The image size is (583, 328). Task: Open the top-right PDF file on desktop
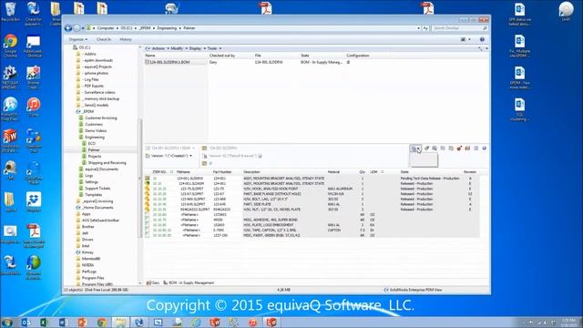(427, 8)
